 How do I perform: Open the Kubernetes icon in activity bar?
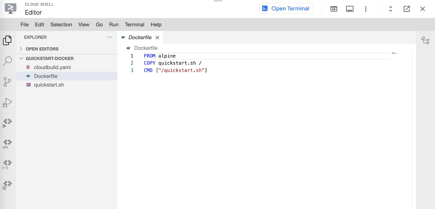[7, 185]
